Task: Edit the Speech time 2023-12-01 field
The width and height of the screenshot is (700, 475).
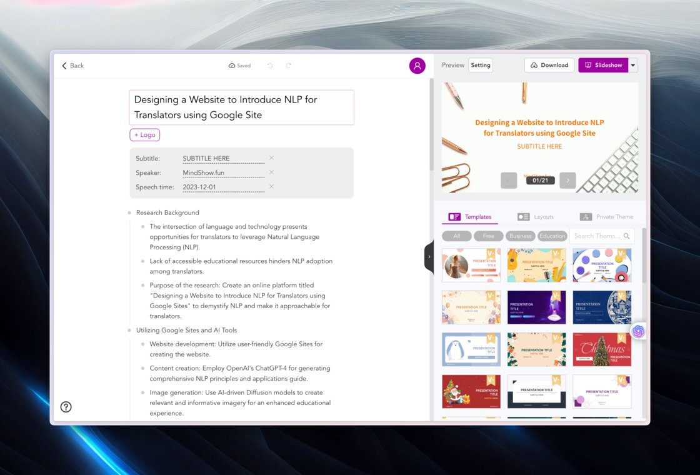Action: pos(223,187)
